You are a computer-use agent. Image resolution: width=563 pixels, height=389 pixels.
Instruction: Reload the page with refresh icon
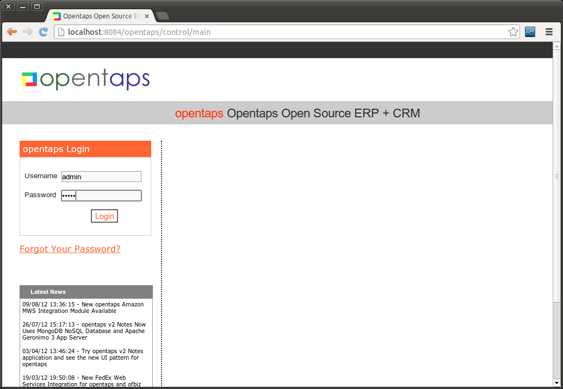(44, 32)
